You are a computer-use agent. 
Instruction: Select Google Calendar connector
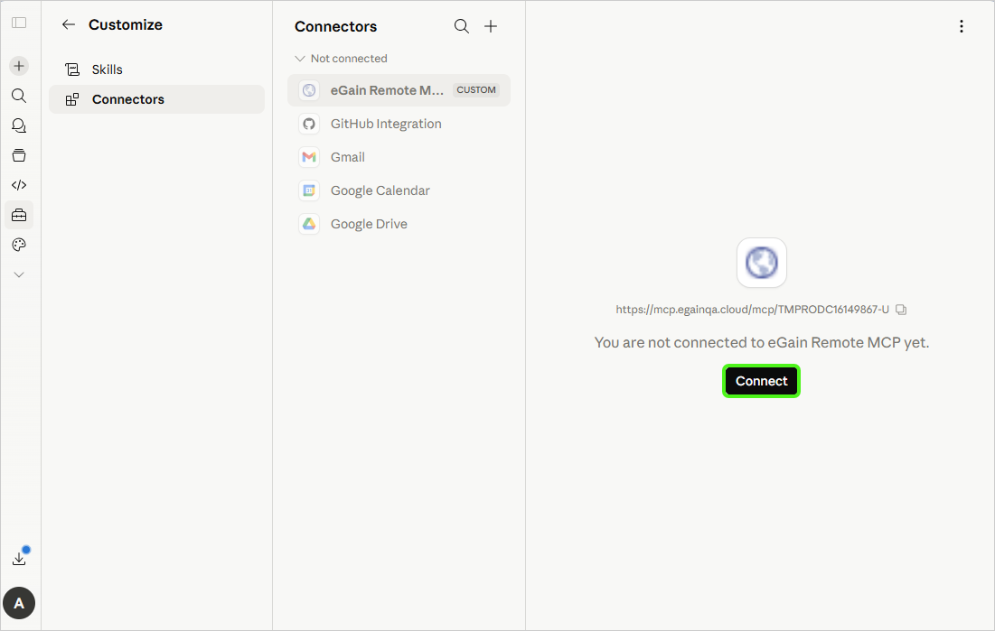click(x=399, y=190)
